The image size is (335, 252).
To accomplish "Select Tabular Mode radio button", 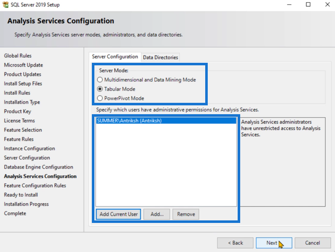I will click(100, 89).
